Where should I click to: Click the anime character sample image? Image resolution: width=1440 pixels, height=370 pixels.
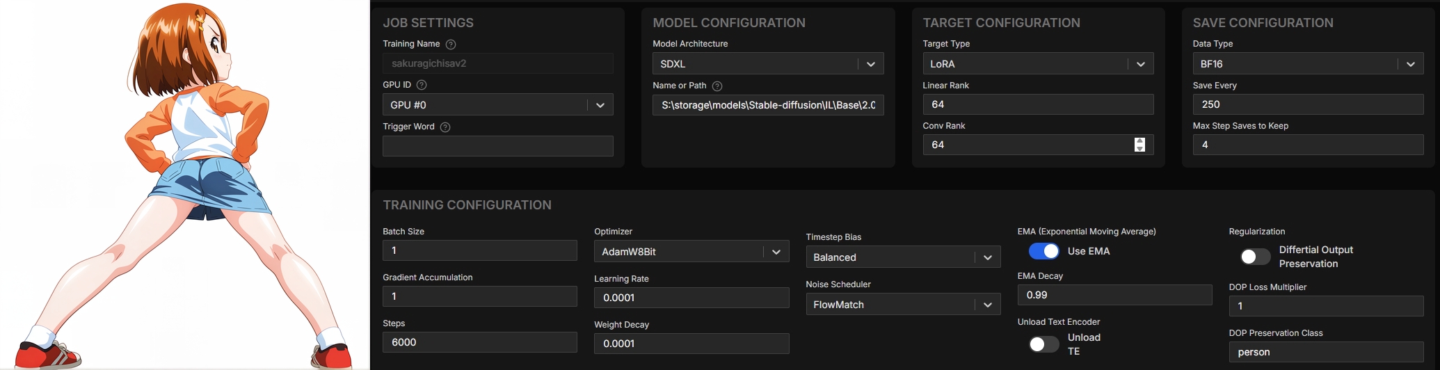pos(185,185)
